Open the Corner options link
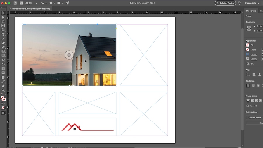 253,54
